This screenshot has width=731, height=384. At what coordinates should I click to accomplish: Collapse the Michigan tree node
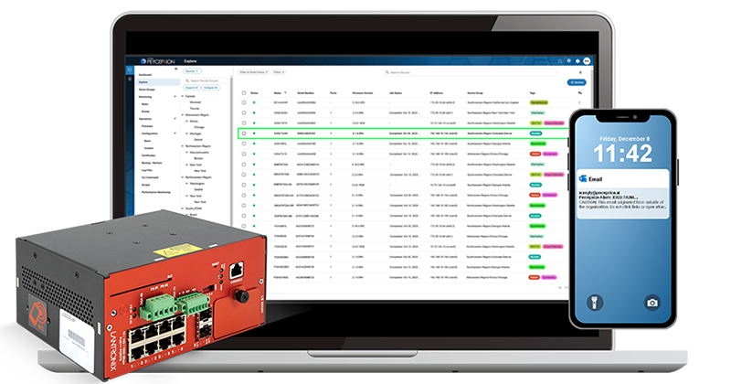(x=186, y=133)
